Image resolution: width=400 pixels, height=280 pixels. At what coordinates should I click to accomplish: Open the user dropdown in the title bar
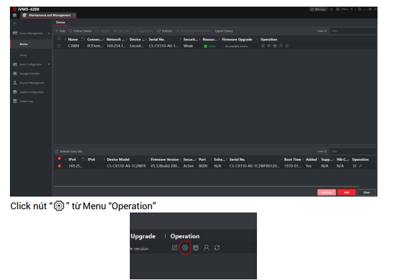[x=347, y=9]
